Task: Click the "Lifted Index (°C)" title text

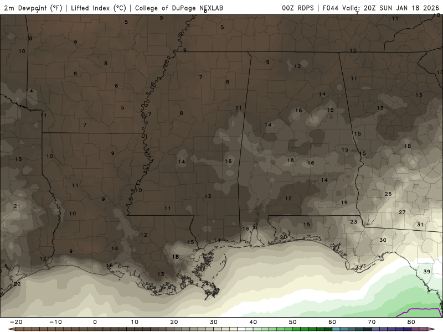Action: [x=99, y=8]
